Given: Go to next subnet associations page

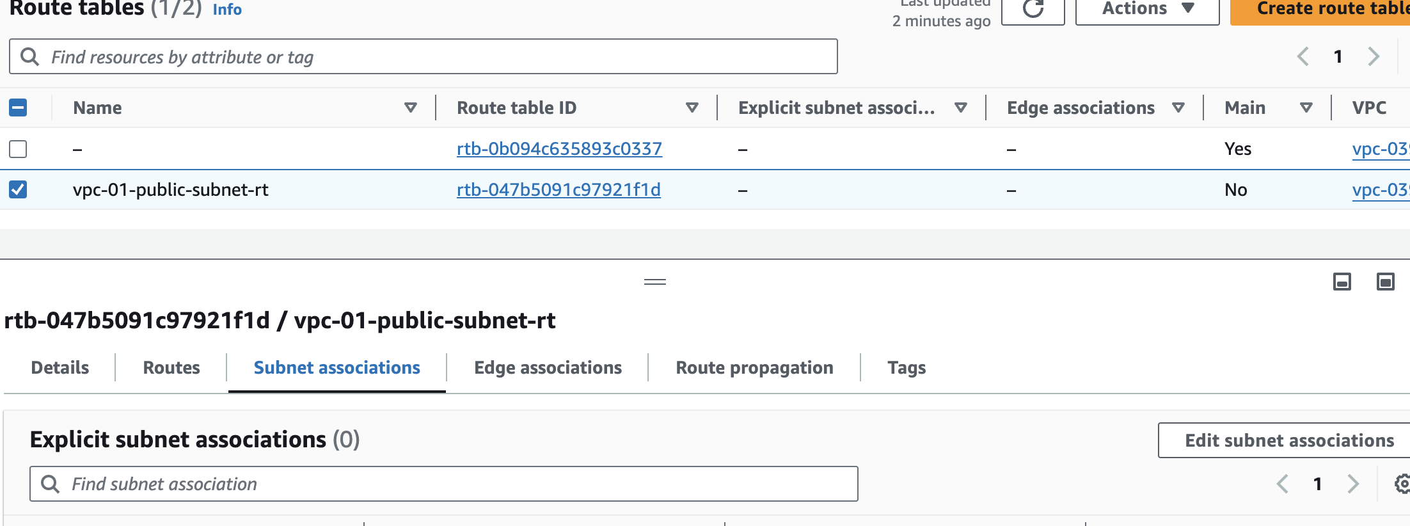Looking at the screenshot, I should 1352,484.
